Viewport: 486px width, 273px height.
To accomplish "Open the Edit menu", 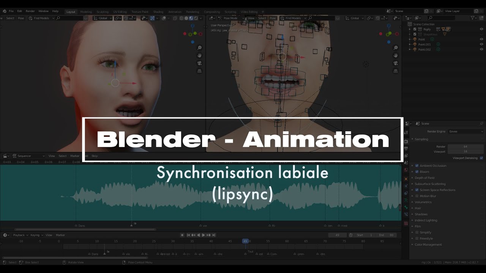I will (x=19, y=11).
